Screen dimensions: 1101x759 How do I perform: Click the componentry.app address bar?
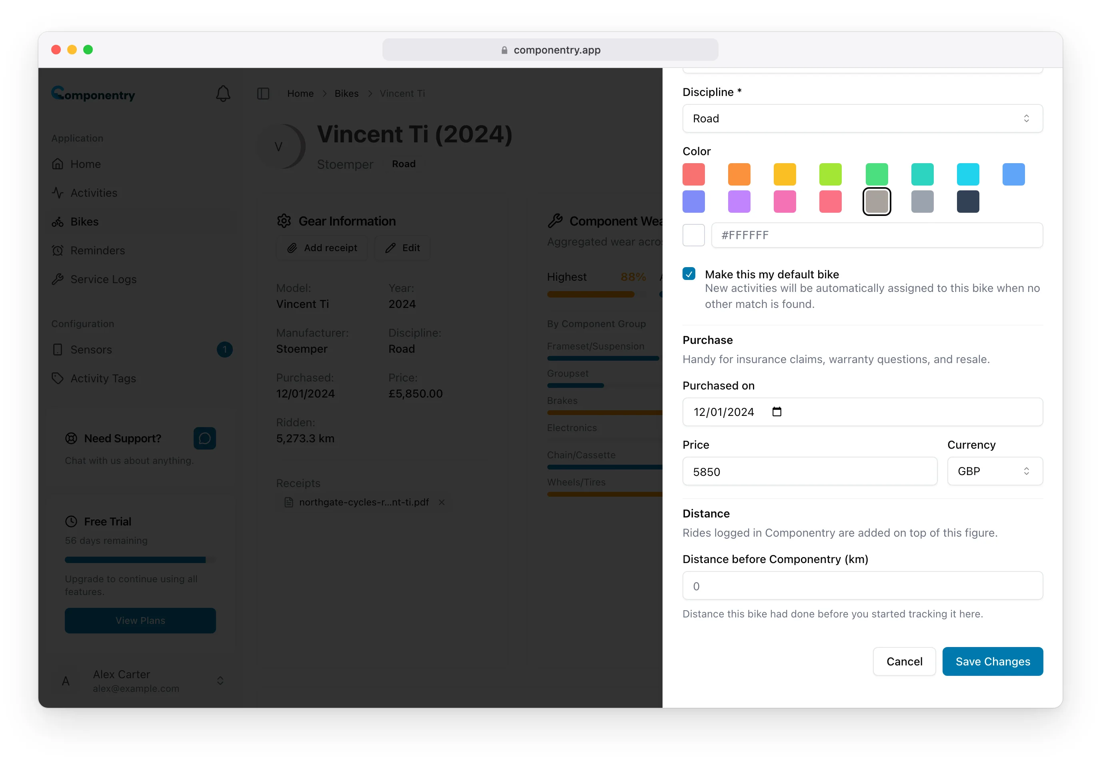point(550,50)
